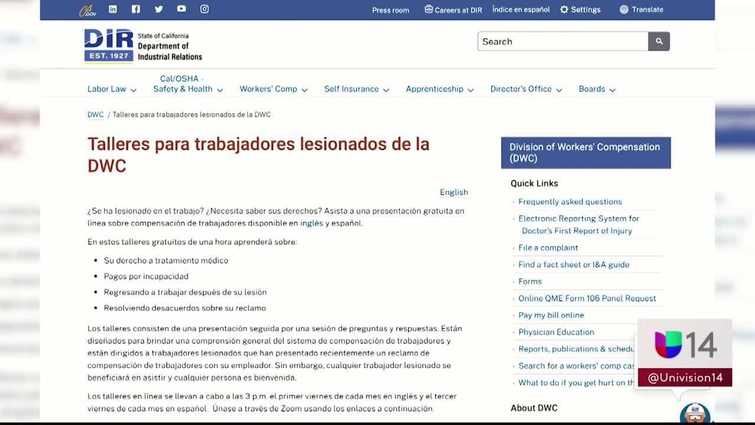Click the CA.gov logo icon

[87, 10]
